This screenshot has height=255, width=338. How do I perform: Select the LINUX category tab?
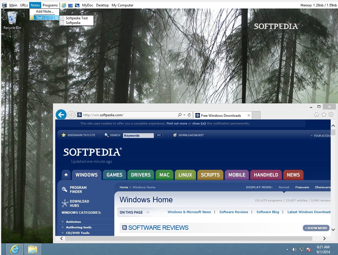click(x=185, y=175)
